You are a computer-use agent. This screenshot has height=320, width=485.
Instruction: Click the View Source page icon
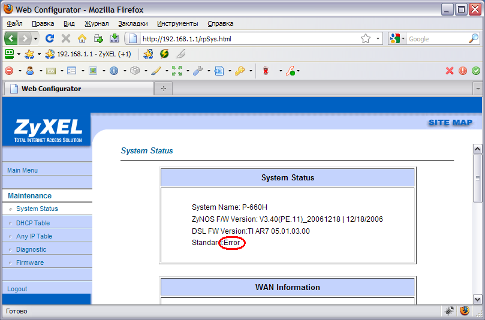pos(219,71)
